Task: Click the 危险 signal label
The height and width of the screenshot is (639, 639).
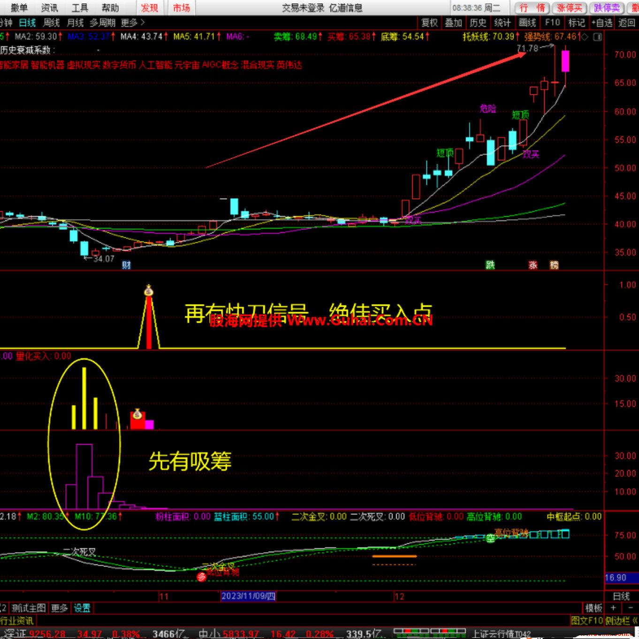Action: pyautogui.click(x=488, y=108)
